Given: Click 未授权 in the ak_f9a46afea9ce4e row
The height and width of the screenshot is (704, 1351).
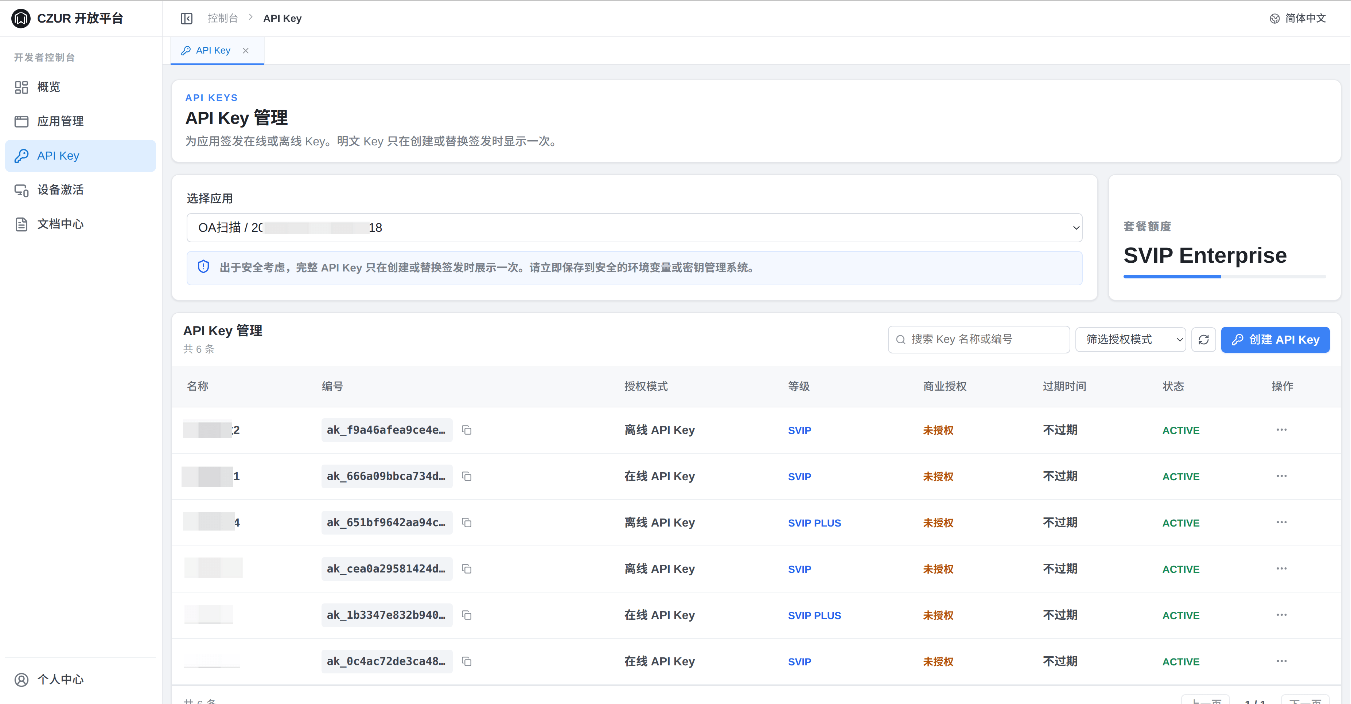Looking at the screenshot, I should click(938, 430).
